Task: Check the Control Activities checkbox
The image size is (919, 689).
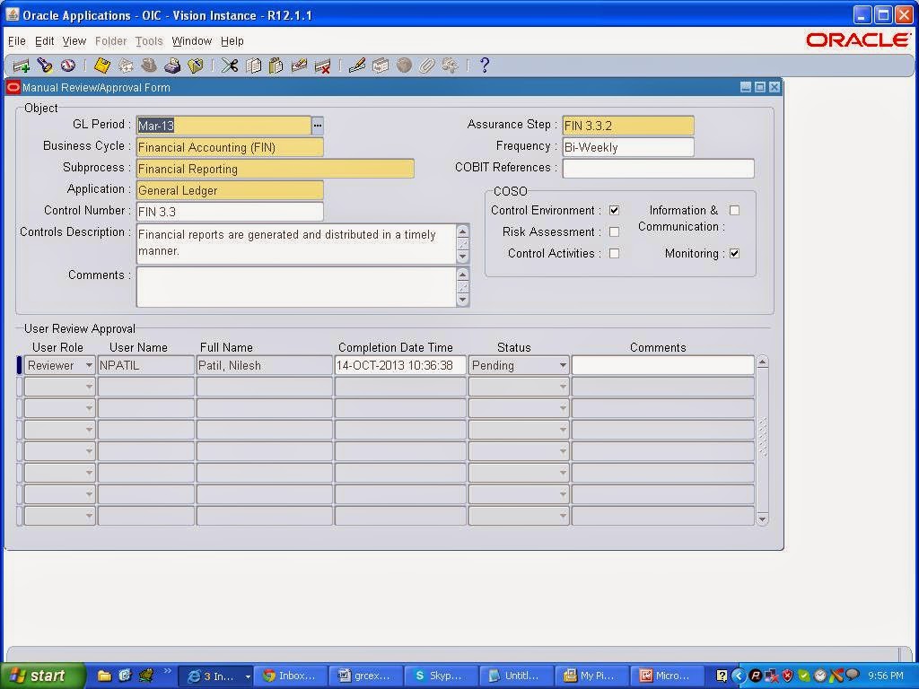Action: [614, 254]
